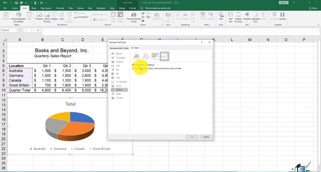Open Recommended Charts from the ribbon
Image resolution: width=321 pixels, height=172 pixels.
click(134, 17)
